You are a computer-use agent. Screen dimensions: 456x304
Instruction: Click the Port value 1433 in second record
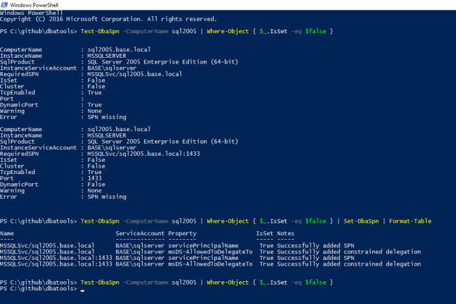click(x=95, y=178)
